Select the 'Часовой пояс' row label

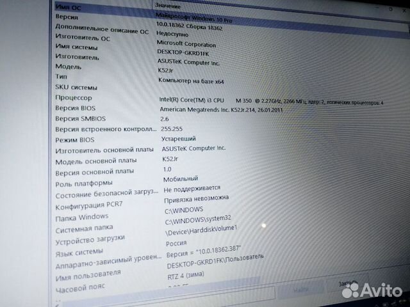[80, 288]
